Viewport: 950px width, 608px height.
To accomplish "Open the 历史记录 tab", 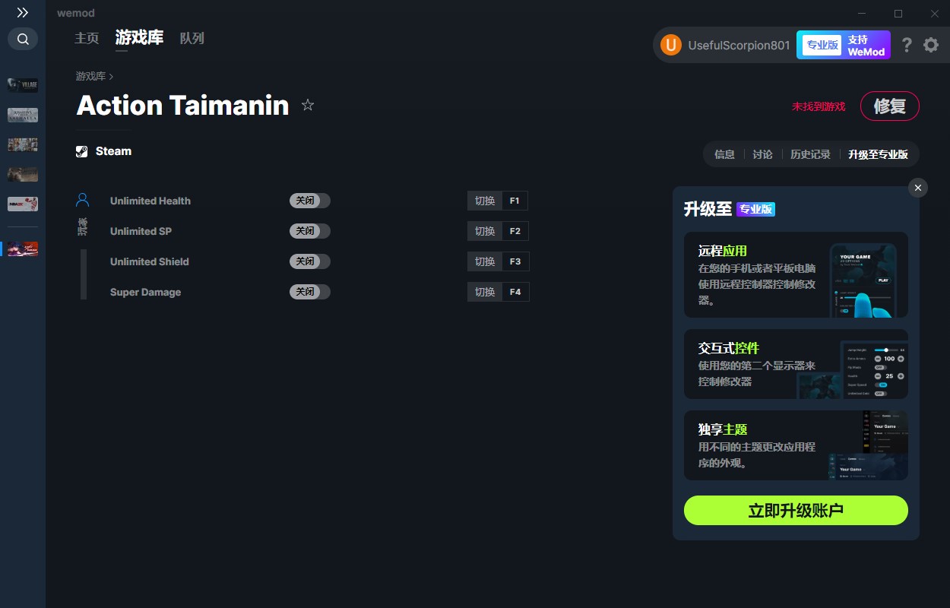I will (810, 154).
